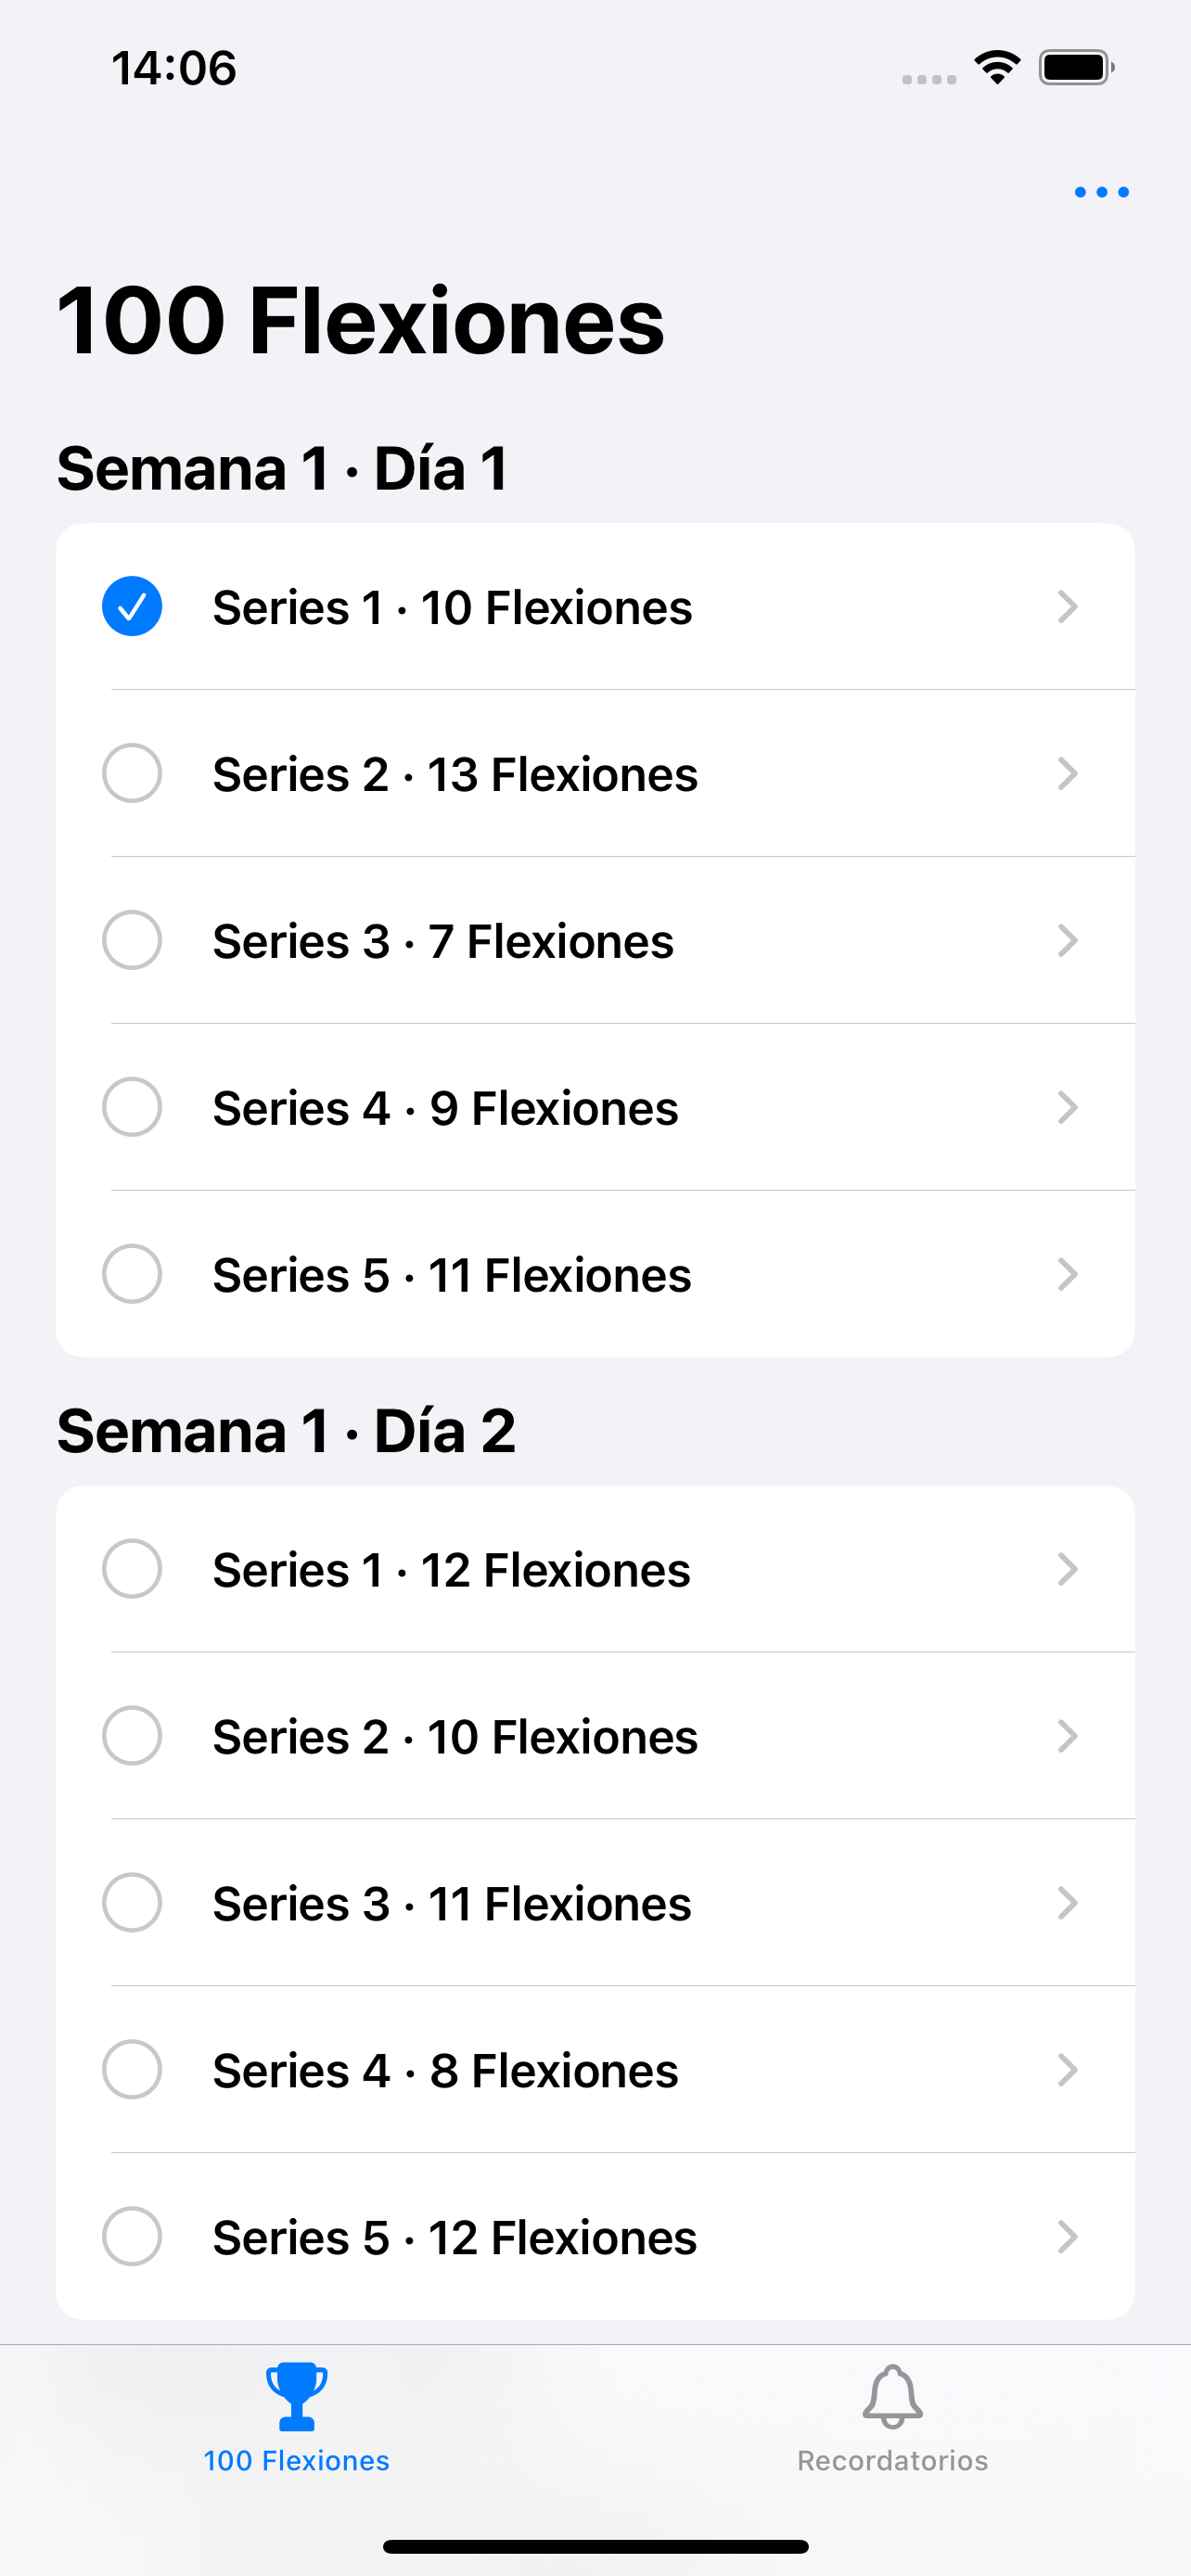Tap the battery status icon
Screen dimensions: 1191x2576
pos(1077,68)
